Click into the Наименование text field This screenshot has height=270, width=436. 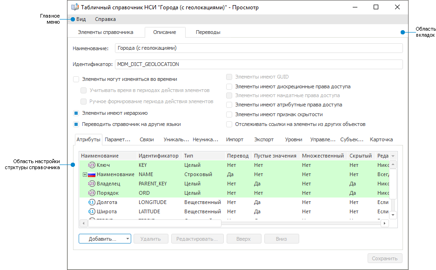click(x=258, y=48)
